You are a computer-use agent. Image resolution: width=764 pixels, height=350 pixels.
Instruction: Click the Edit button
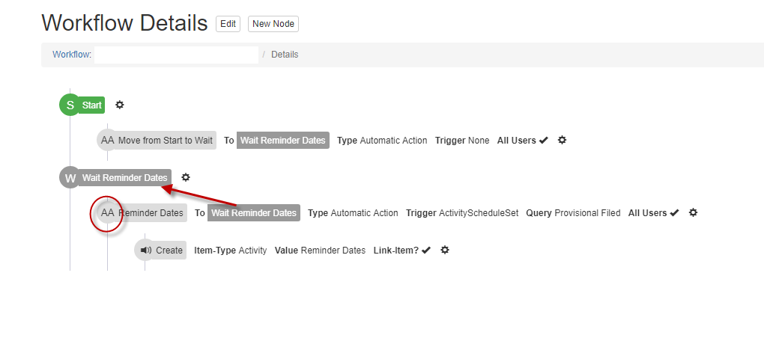[228, 24]
